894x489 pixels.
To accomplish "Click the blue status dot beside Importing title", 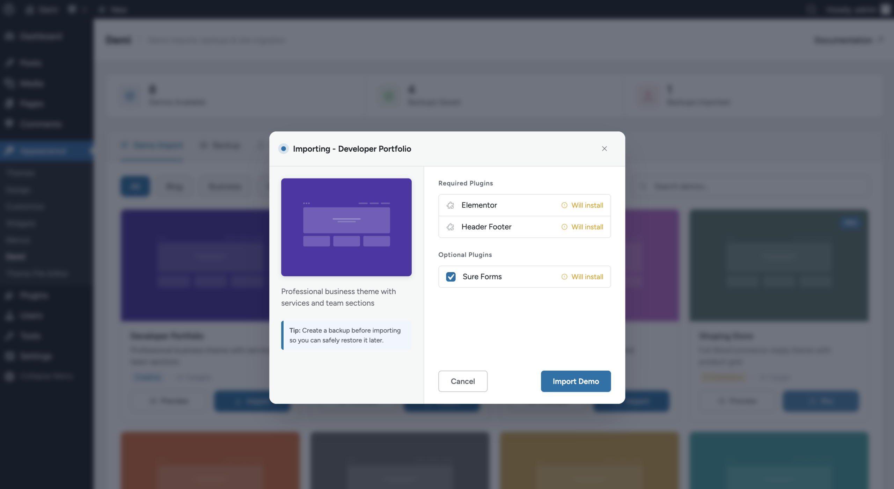I will 284,149.
